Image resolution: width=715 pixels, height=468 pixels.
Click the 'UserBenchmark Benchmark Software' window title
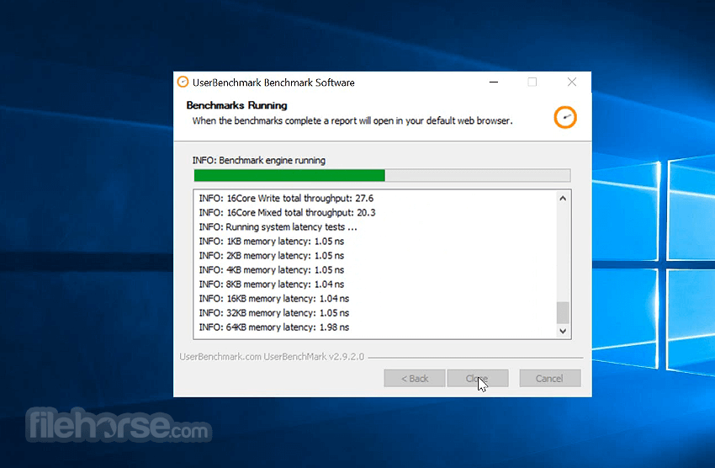pyautogui.click(x=273, y=82)
